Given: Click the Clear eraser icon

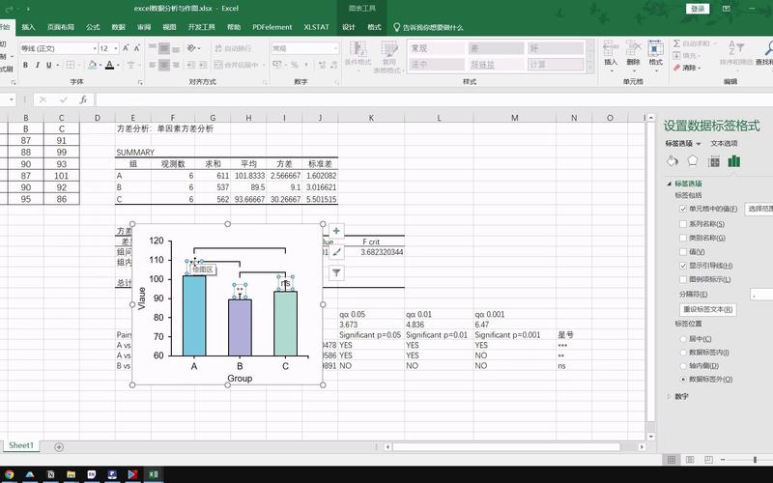Looking at the screenshot, I should pos(677,68).
